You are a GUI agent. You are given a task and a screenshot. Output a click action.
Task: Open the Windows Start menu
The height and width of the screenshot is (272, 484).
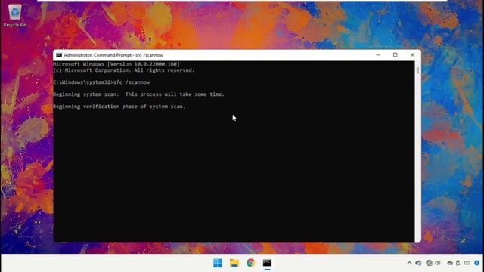tap(217, 263)
